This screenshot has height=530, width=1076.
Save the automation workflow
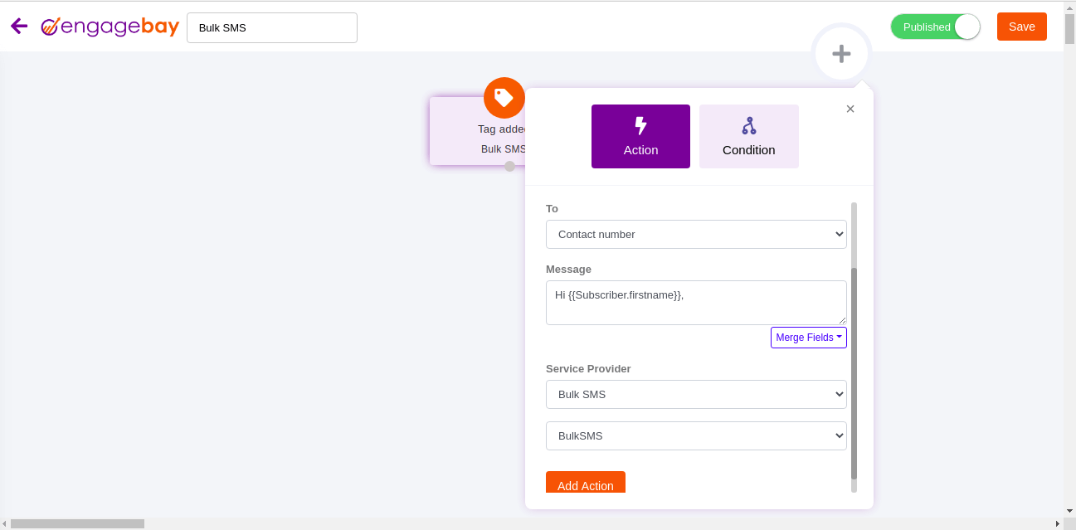pyautogui.click(x=1022, y=27)
